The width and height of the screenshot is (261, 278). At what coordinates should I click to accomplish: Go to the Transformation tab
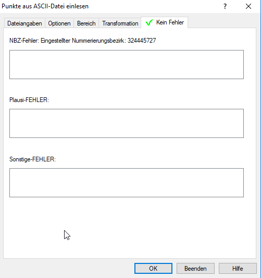(x=120, y=23)
